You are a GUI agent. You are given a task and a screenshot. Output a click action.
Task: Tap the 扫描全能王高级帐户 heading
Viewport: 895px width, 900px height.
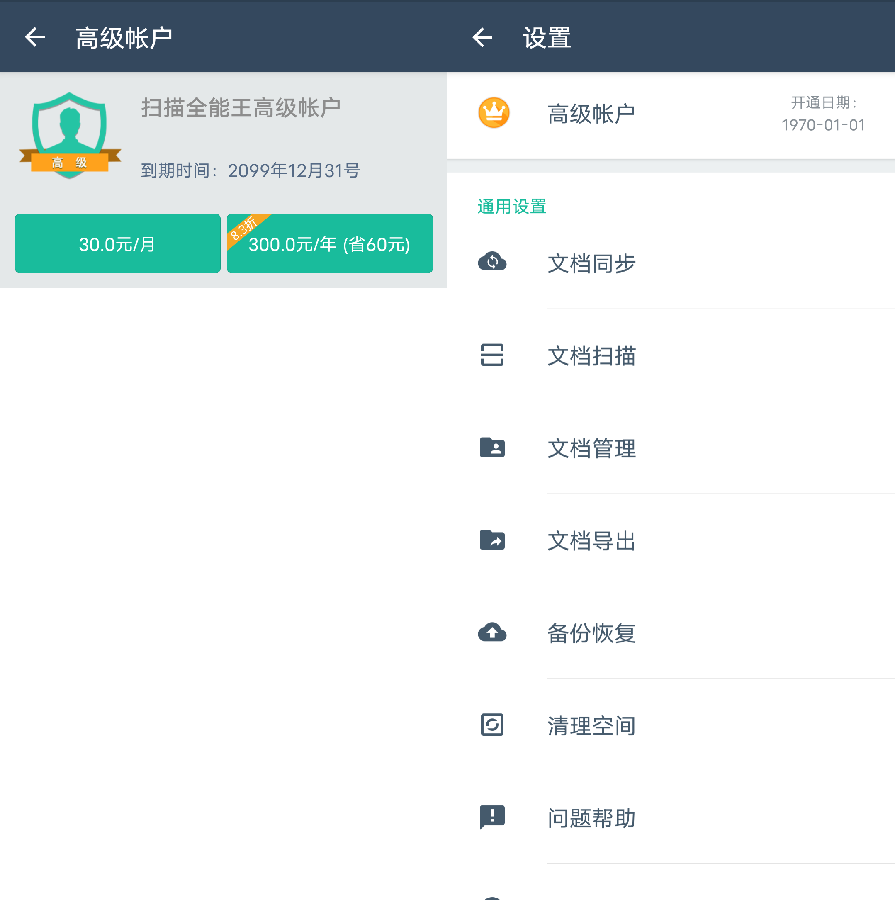coord(241,107)
